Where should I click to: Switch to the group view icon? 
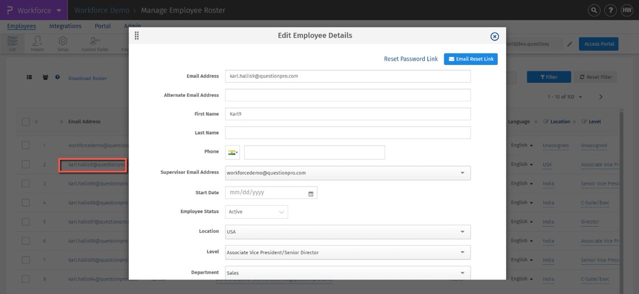pyautogui.click(x=45, y=78)
